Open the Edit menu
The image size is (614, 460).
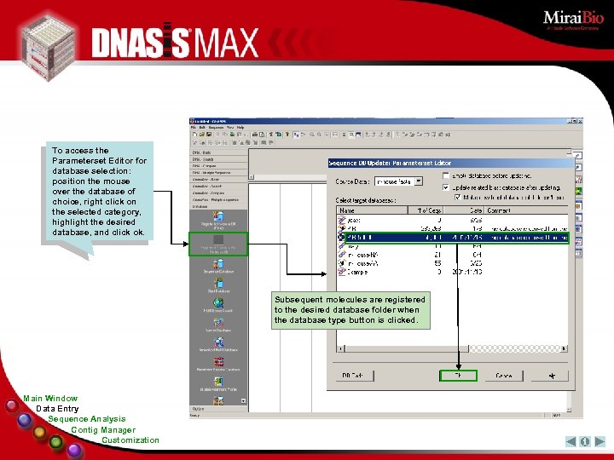[x=202, y=128]
